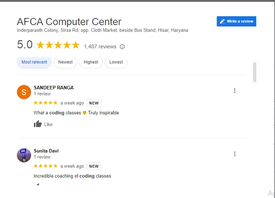Select the Most relevant filter

pyautogui.click(x=34, y=62)
